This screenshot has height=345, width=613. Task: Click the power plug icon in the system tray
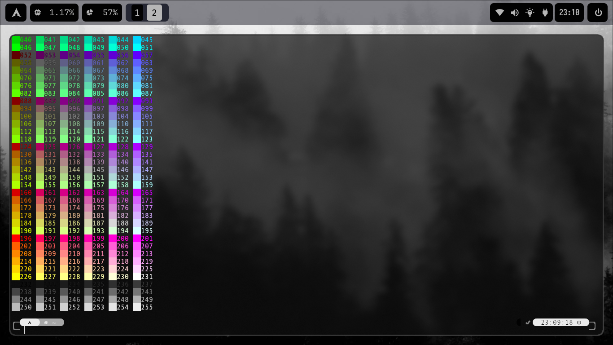tap(545, 12)
